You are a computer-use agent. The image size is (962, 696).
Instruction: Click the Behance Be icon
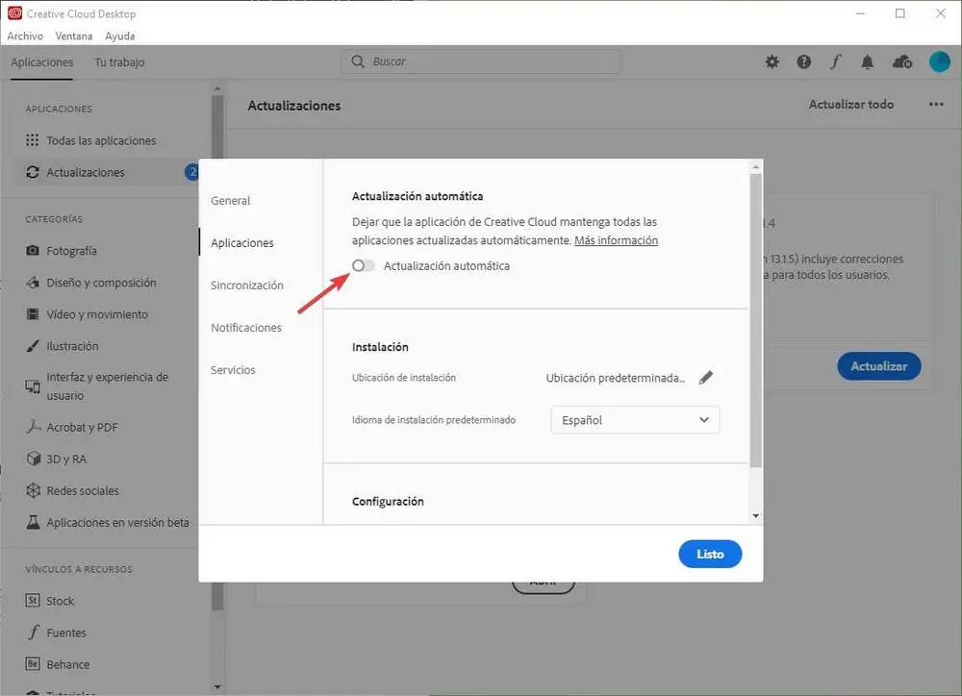pyautogui.click(x=33, y=664)
